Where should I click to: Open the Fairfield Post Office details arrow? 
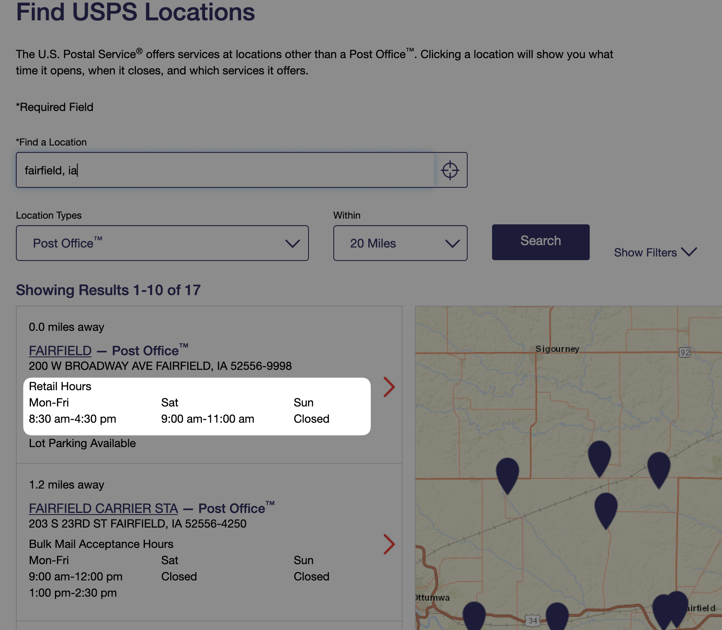[389, 387]
